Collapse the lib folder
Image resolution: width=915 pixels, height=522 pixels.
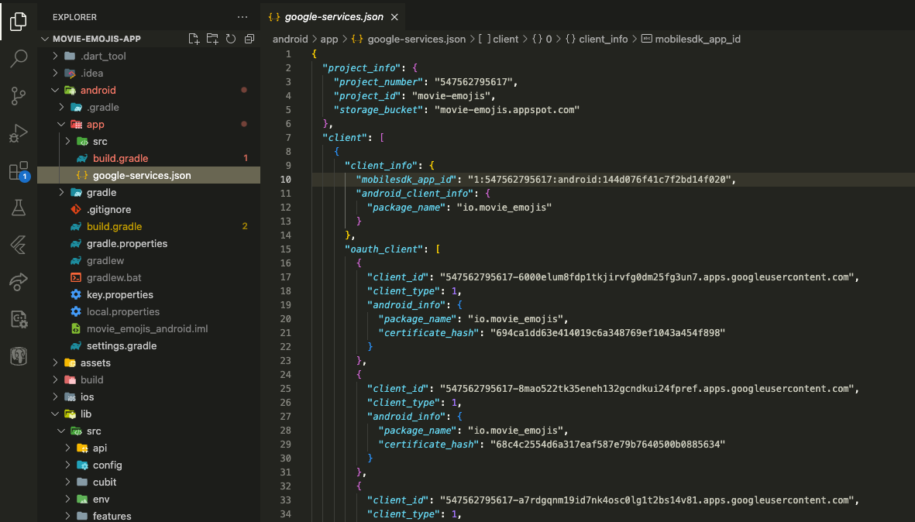tap(56, 414)
